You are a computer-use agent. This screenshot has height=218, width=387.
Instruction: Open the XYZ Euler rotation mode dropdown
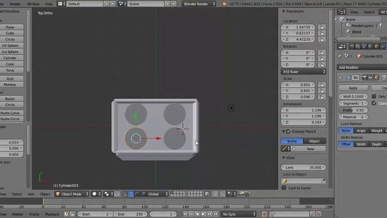tap(304, 71)
